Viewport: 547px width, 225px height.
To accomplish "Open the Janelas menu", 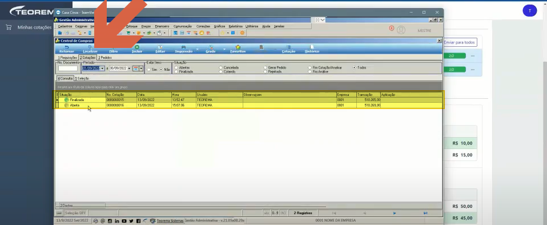I will 279,26.
